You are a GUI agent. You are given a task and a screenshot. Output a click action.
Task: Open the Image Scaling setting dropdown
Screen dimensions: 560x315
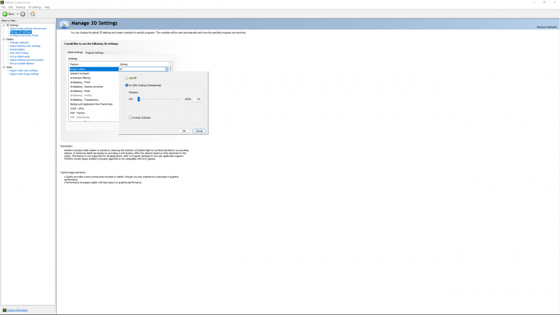pyautogui.click(x=166, y=69)
